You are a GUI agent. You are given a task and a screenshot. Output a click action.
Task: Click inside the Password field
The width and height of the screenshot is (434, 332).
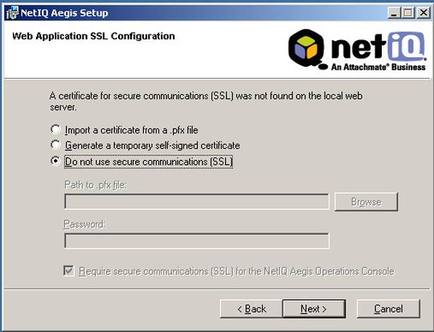pyautogui.click(x=197, y=241)
